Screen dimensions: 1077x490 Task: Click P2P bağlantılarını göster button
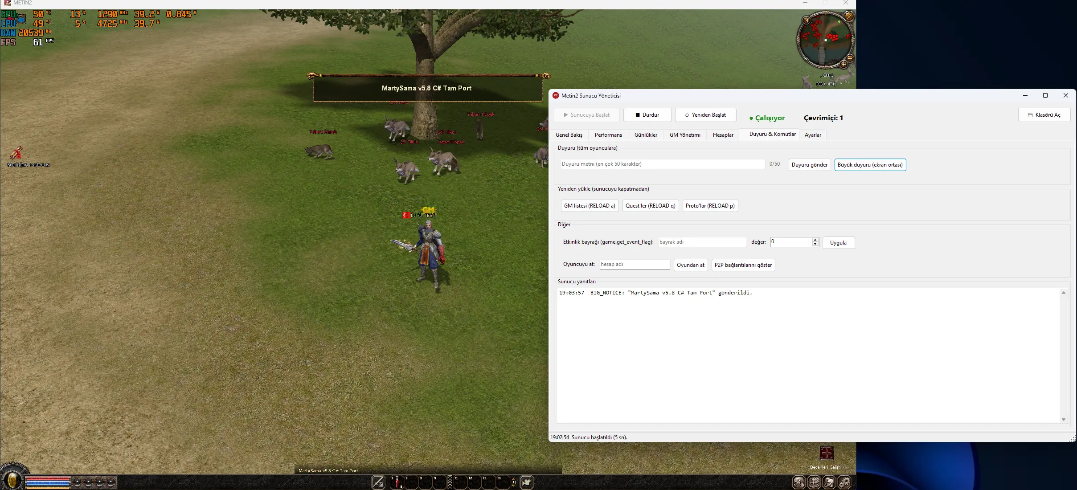743,265
